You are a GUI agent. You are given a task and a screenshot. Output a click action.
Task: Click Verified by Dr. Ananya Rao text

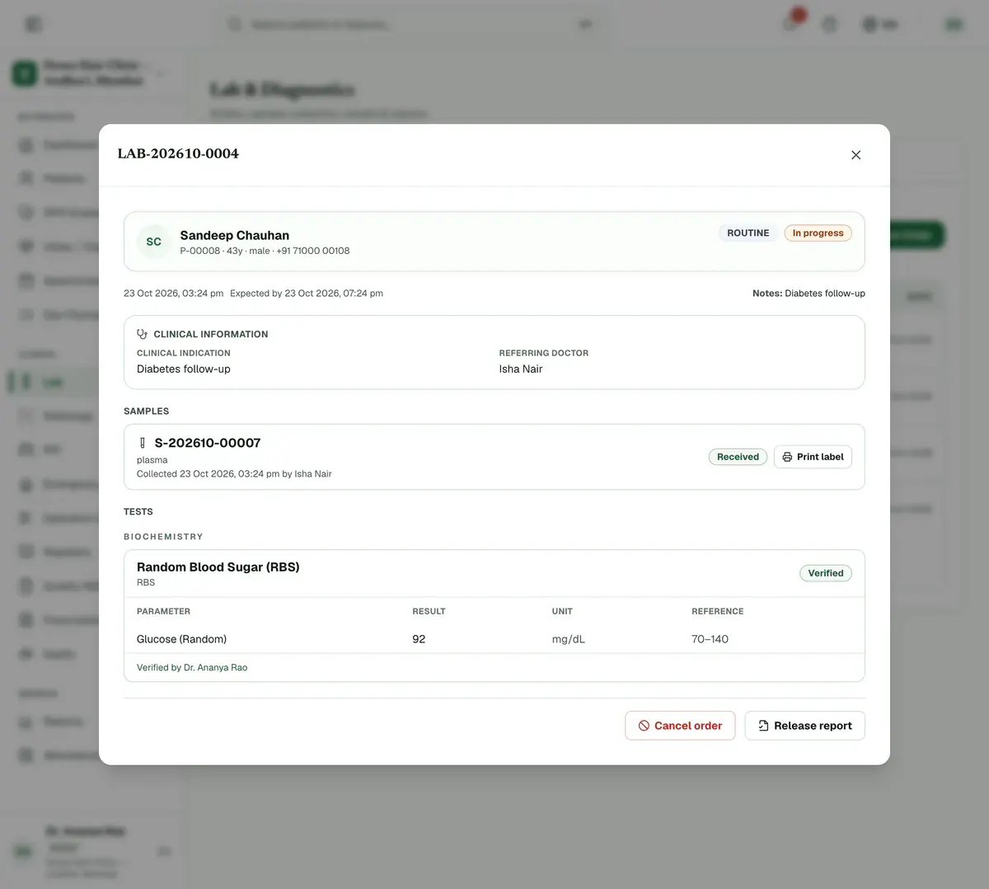click(x=192, y=667)
